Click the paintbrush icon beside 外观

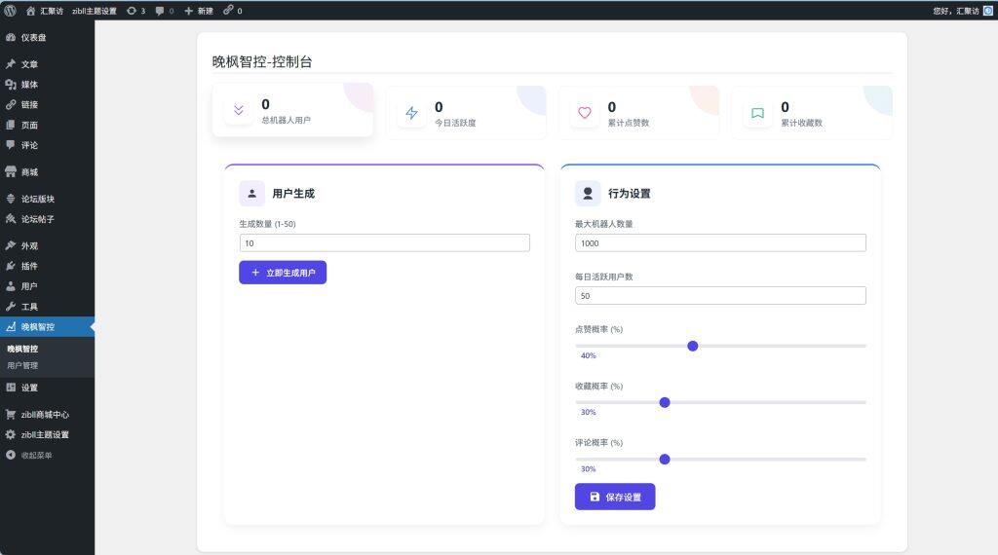click(10, 245)
